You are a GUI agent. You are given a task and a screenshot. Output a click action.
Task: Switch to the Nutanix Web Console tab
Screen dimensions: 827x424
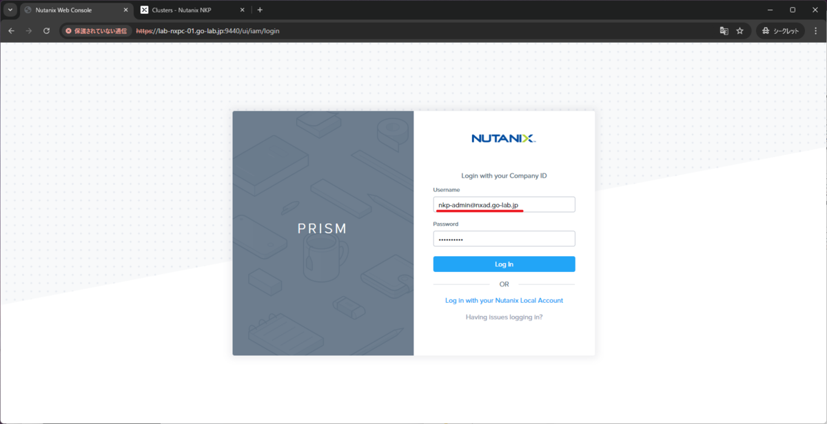point(76,10)
